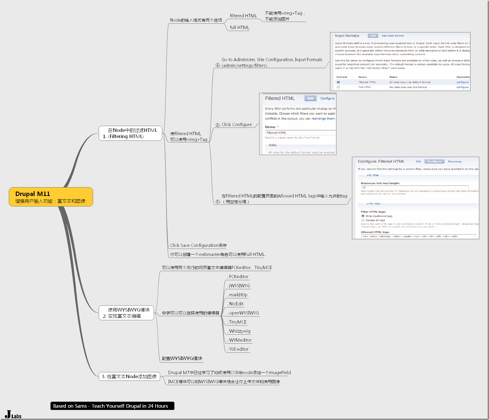Click the '使filtered HTML 可以使用<img>Tag' branch

pos(189,137)
